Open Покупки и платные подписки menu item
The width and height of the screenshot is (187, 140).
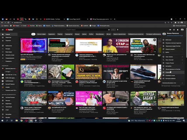pyautogui.click(x=173, y=43)
